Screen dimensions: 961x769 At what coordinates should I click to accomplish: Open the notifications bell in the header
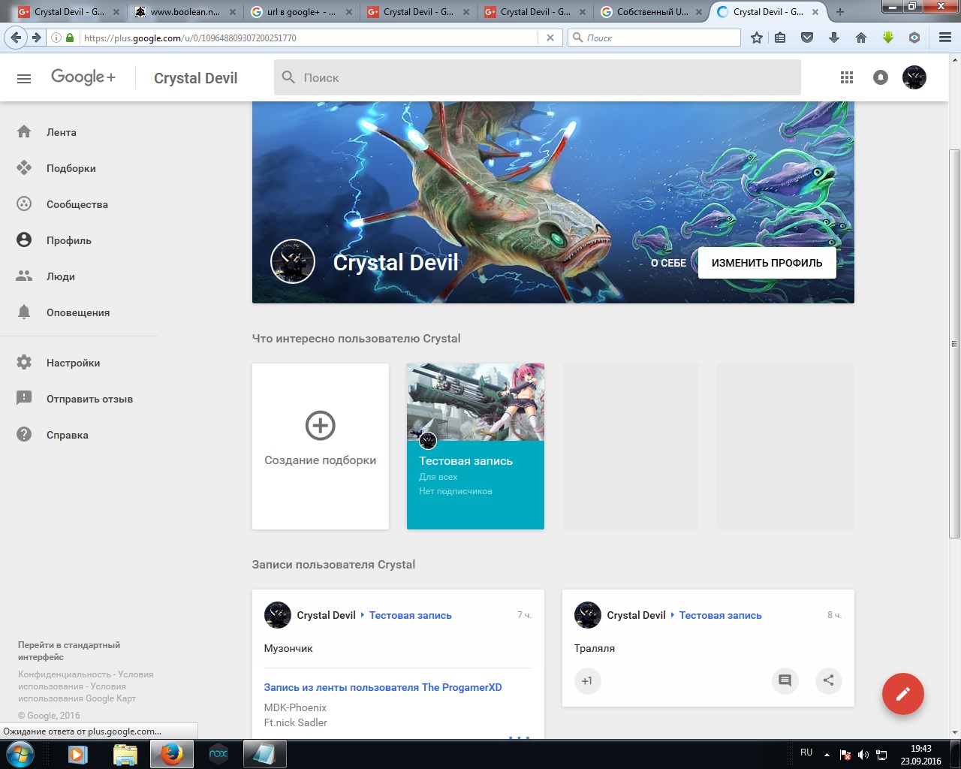[881, 77]
